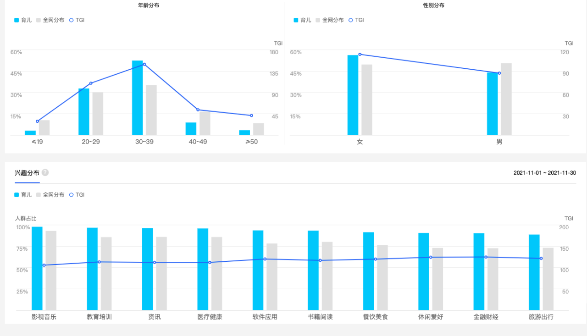Toggle 育儿 legend in 年龄分布 chart
The image size is (587, 336).
point(23,20)
